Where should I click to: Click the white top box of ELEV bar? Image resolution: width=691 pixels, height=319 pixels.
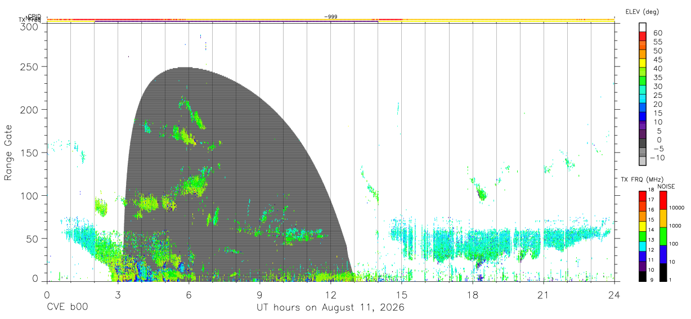643,27
